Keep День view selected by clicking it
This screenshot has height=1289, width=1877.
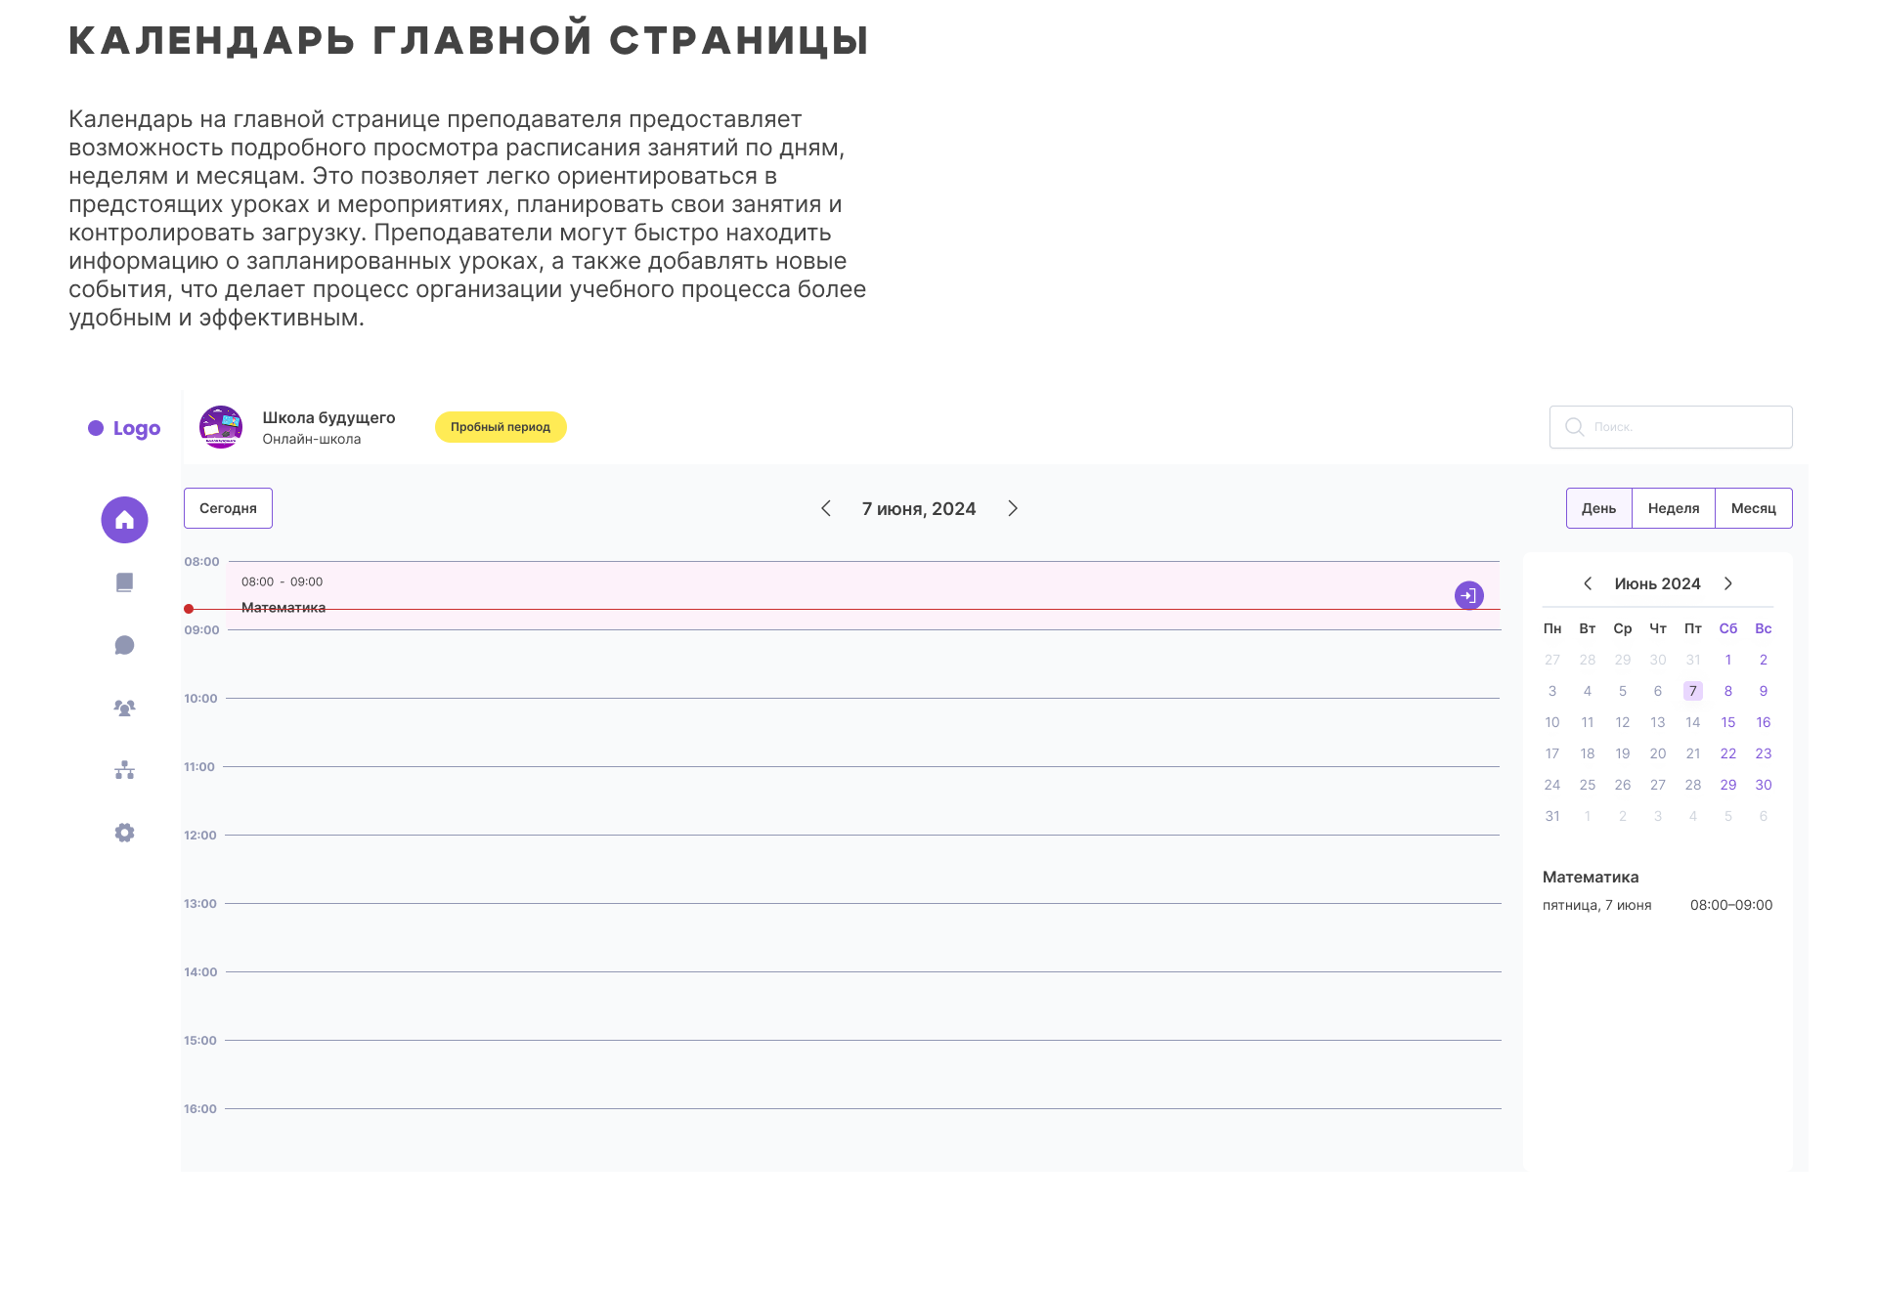tap(1599, 508)
